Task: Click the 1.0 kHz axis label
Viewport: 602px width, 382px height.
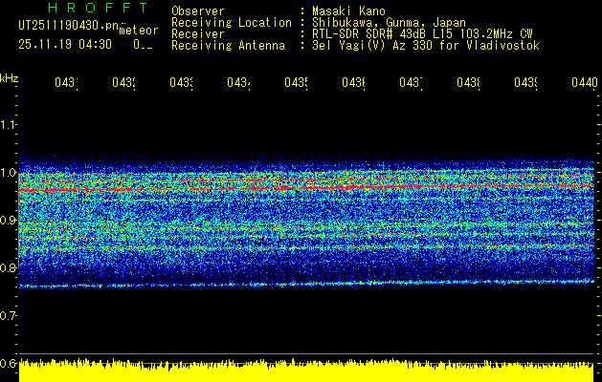Action: [8, 173]
